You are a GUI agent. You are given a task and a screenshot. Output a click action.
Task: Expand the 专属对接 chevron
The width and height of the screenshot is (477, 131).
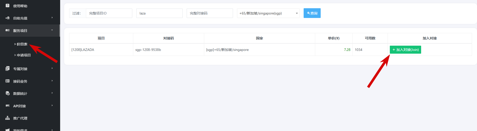52,68
